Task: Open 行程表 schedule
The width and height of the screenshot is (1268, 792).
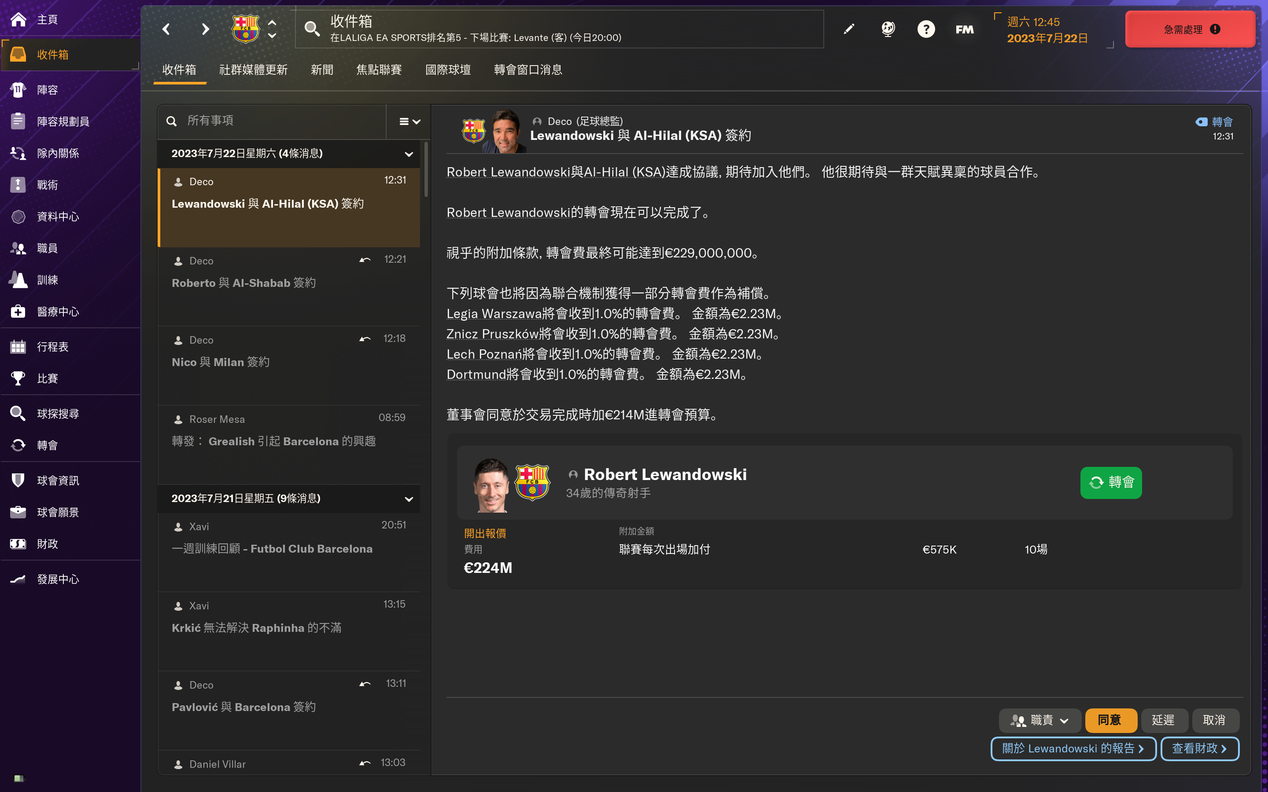Action: pos(70,347)
